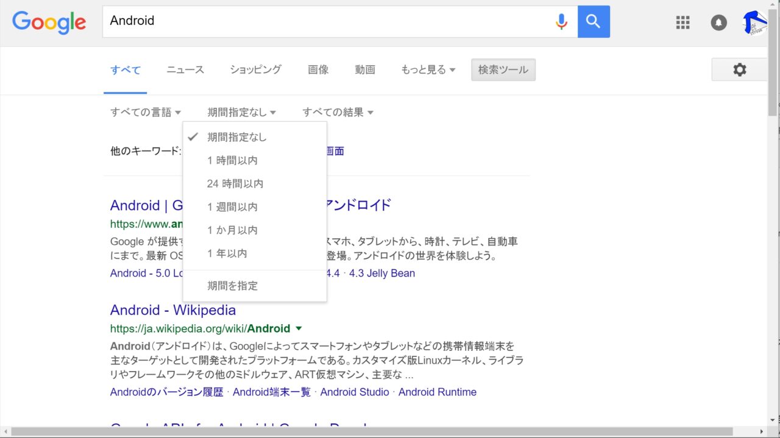Click the Google logo
This screenshot has height=438, width=780.
tap(49, 22)
